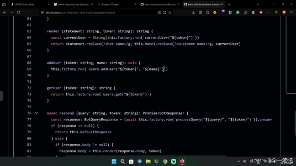Open Microsoft Store from the taskbar
Image resolution: width=296 pixels, height=166 pixels.
[x=131, y=161]
